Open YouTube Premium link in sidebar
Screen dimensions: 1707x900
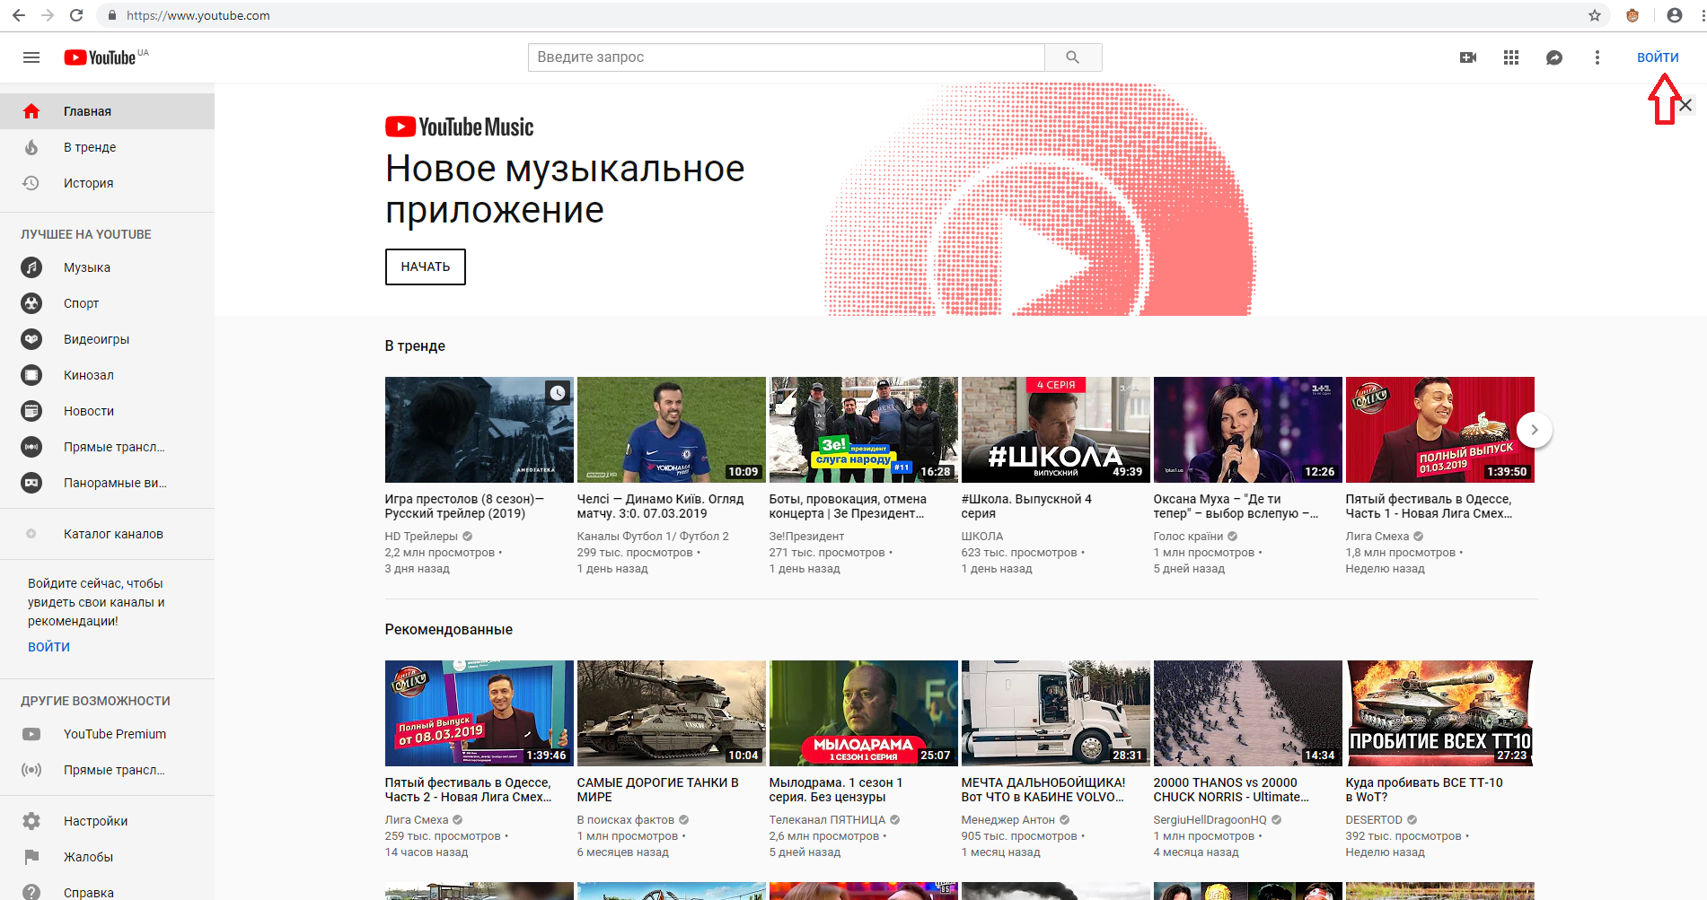pos(107,734)
